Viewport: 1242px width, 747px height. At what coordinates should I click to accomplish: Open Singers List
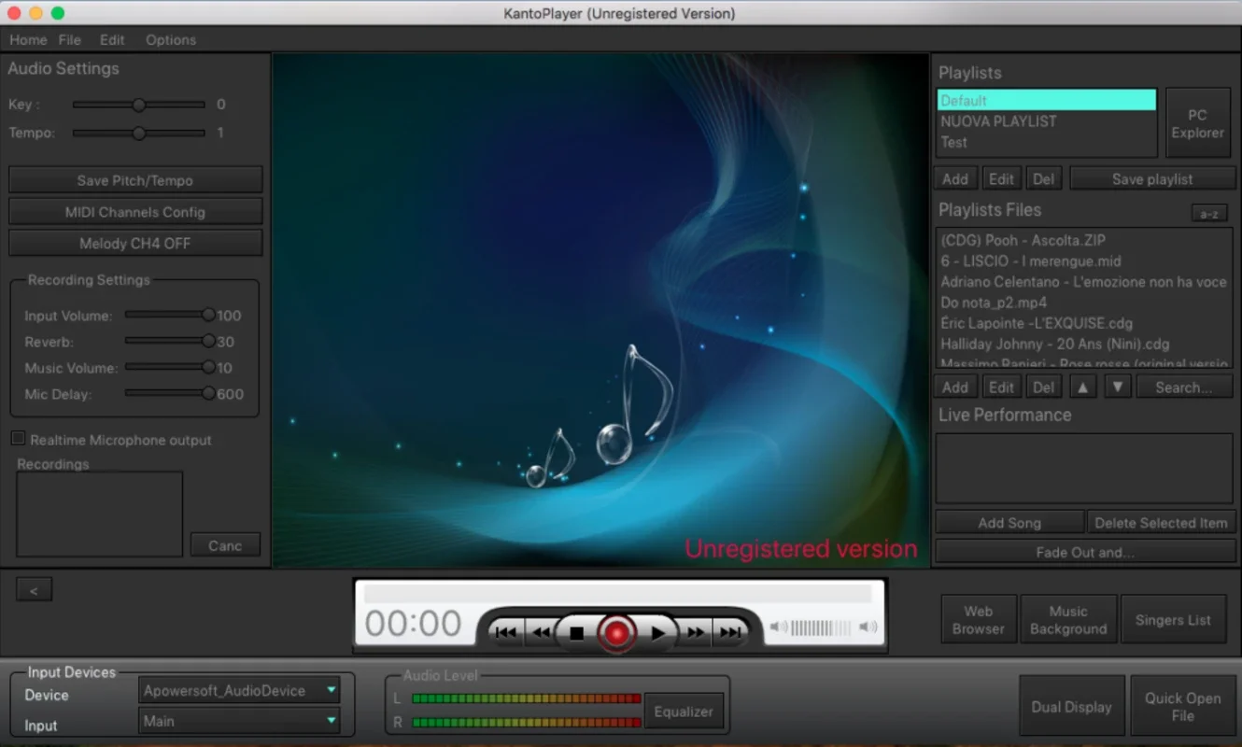[1173, 620]
